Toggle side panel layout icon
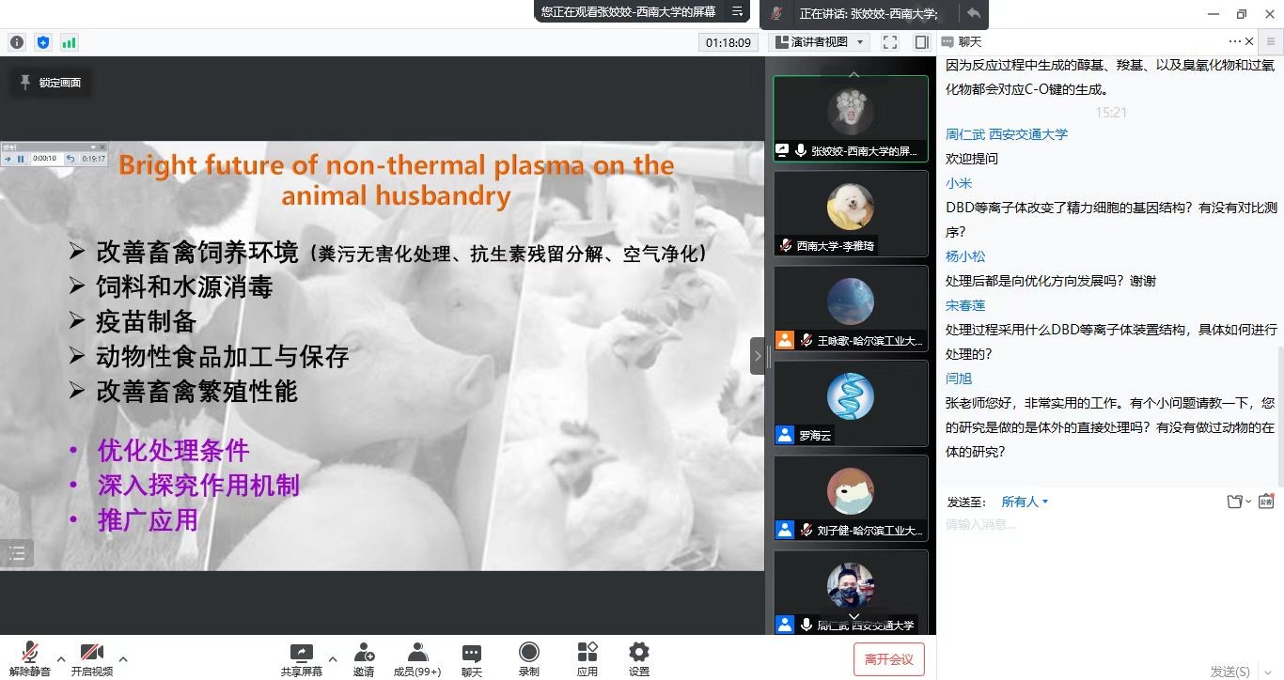Image resolution: width=1284 pixels, height=680 pixels. [921, 42]
